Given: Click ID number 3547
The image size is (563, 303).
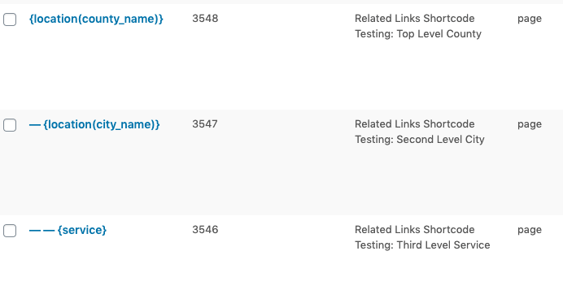Looking at the screenshot, I should pos(205,124).
